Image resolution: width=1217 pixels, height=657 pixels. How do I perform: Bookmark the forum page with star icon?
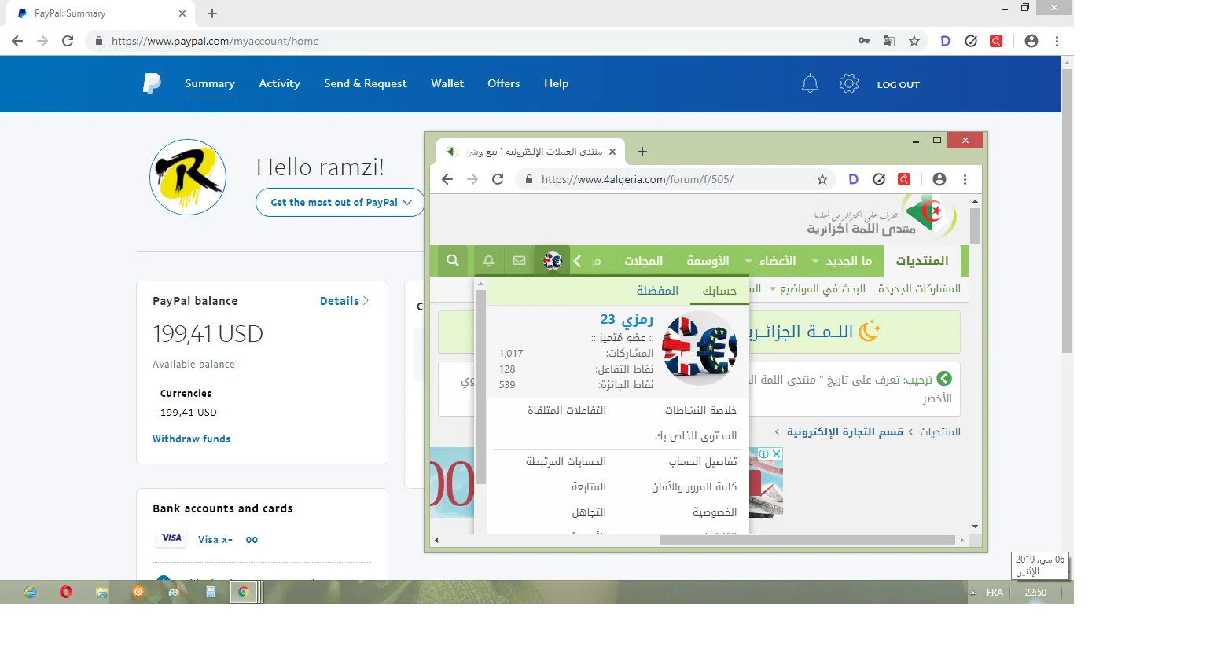click(x=822, y=179)
